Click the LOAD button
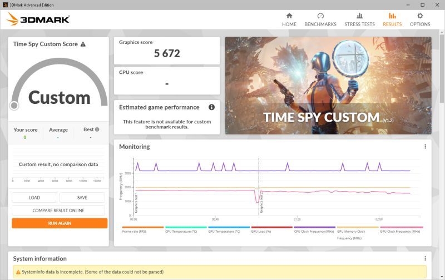The height and width of the screenshot is (280, 445). (x=34, y=198)
